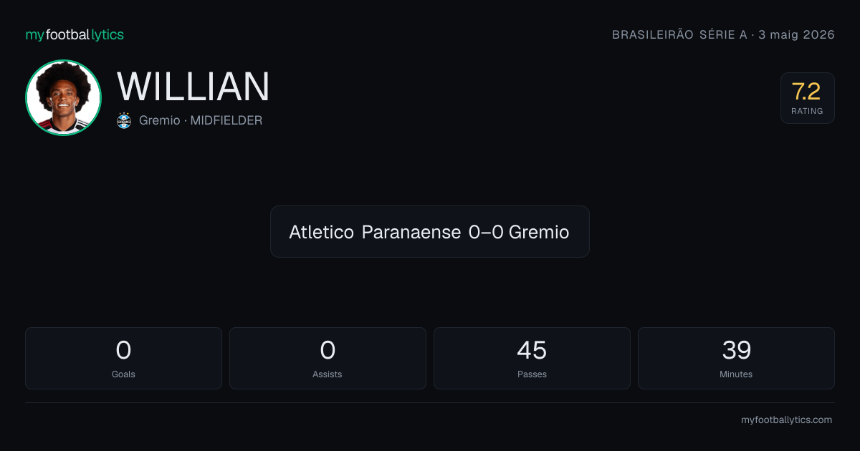Select the Passes stat card showing 45
The image size is (860, 451).
tap(532, 358)
